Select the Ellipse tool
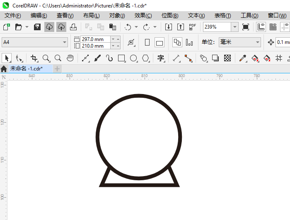The height and width of the screenshot is (220, 290). (133, 58)
